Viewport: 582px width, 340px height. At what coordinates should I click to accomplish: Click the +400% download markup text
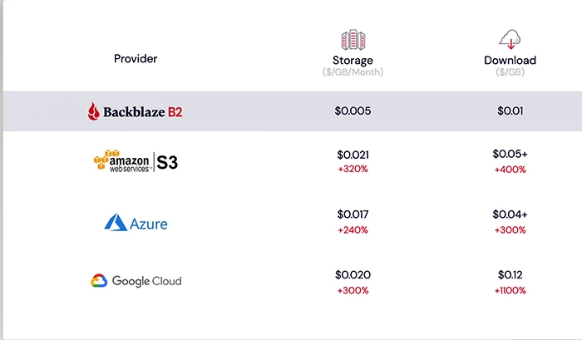coord(510,169)
